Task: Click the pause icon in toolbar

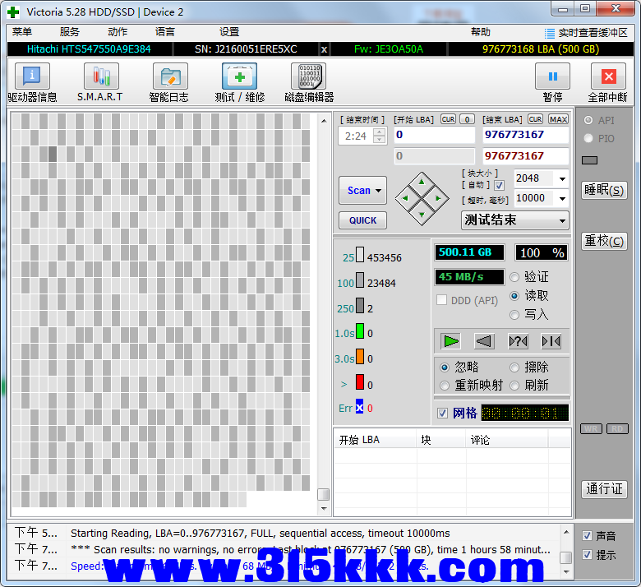Action: click(552, 77)
